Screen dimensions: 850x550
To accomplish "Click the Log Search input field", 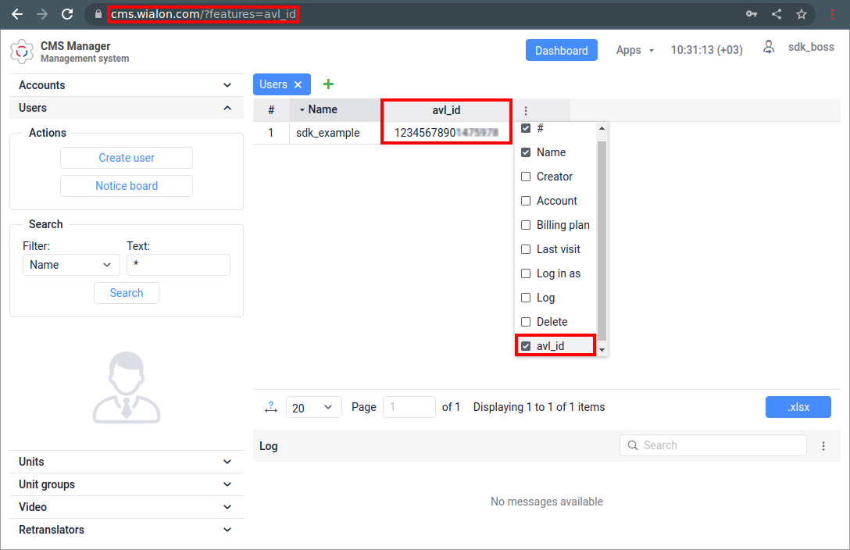I will point(712,445).
